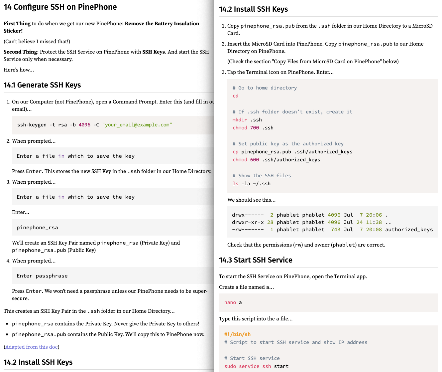This screenshot has height=372, width=442.
Task: Click the "14 Configure SSH on PinePhone" heading
Action: (x=60, y=7)
